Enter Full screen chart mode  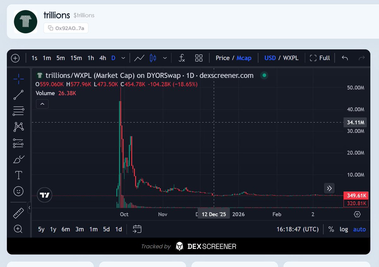coord(320,58)
